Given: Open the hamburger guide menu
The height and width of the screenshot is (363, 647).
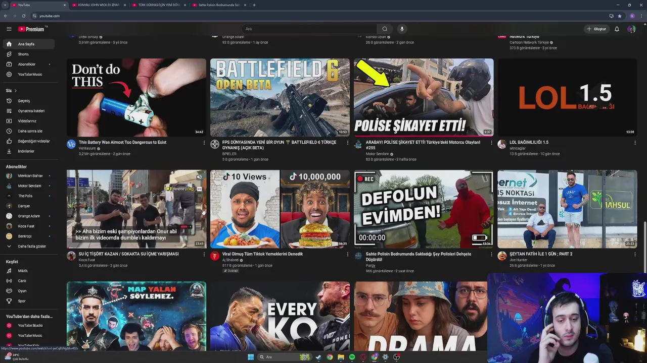Looking at the screenshot, I should tap(9, 29).
